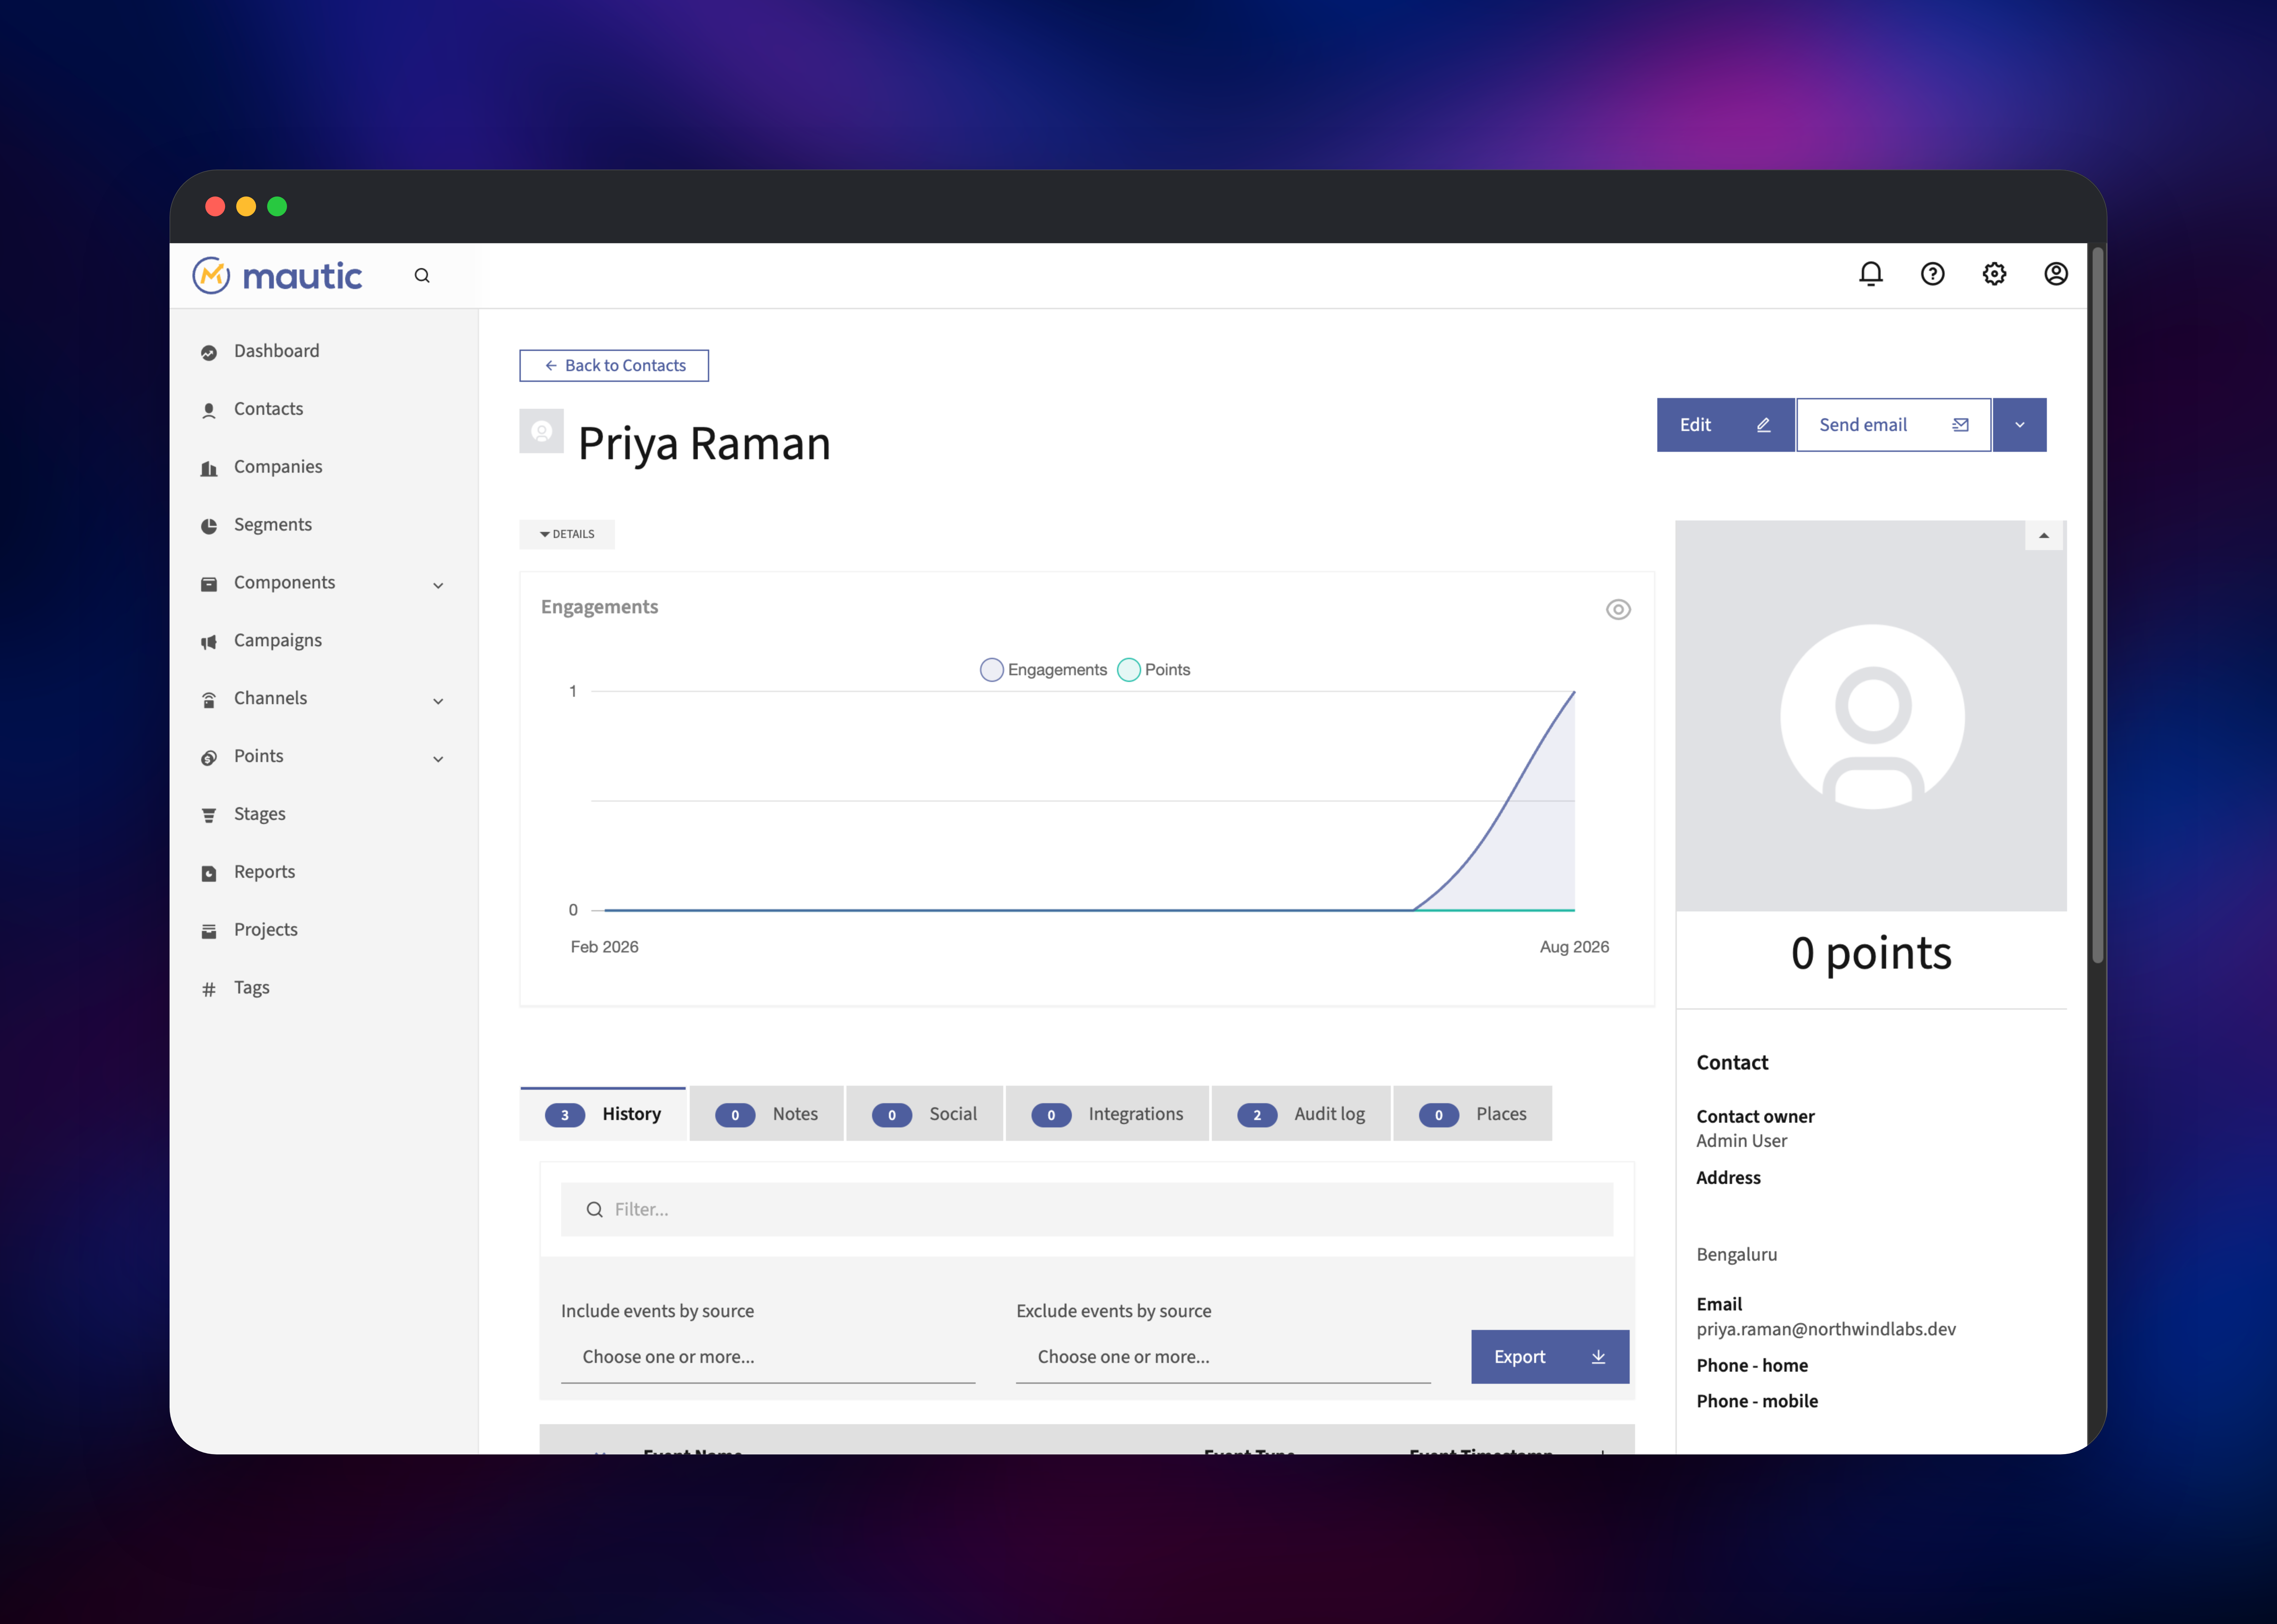The image size is (2277, 1624).
Task: Collapse the DETAILS section toggle
Action: point(567,534)
